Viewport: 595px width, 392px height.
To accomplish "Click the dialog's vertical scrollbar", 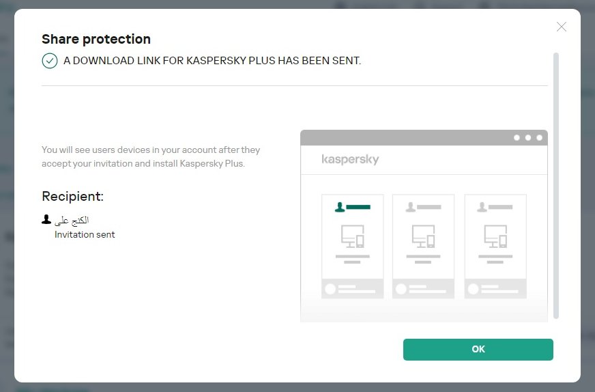I will tap(556, 184).
